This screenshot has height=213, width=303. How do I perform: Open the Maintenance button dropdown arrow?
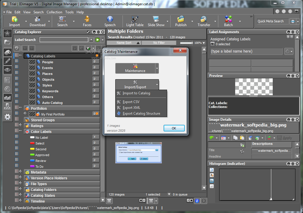coord(157,68)
